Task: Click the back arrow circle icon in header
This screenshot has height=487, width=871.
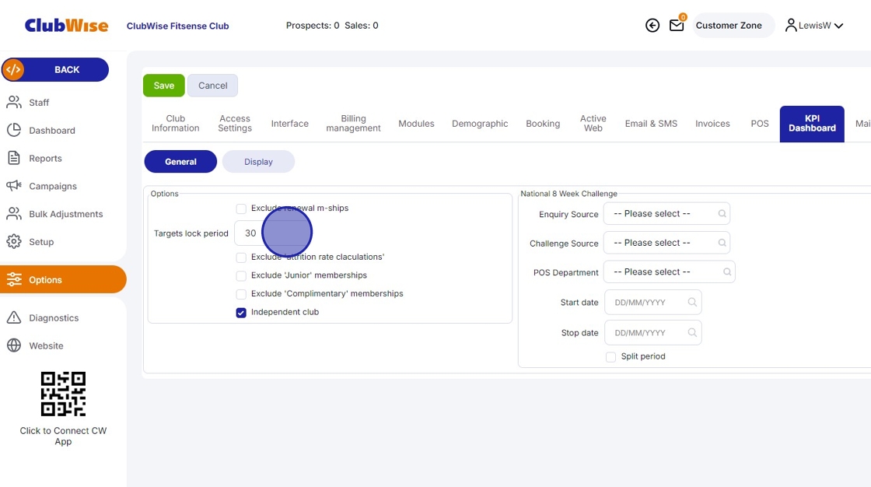Action: [652, 26]
